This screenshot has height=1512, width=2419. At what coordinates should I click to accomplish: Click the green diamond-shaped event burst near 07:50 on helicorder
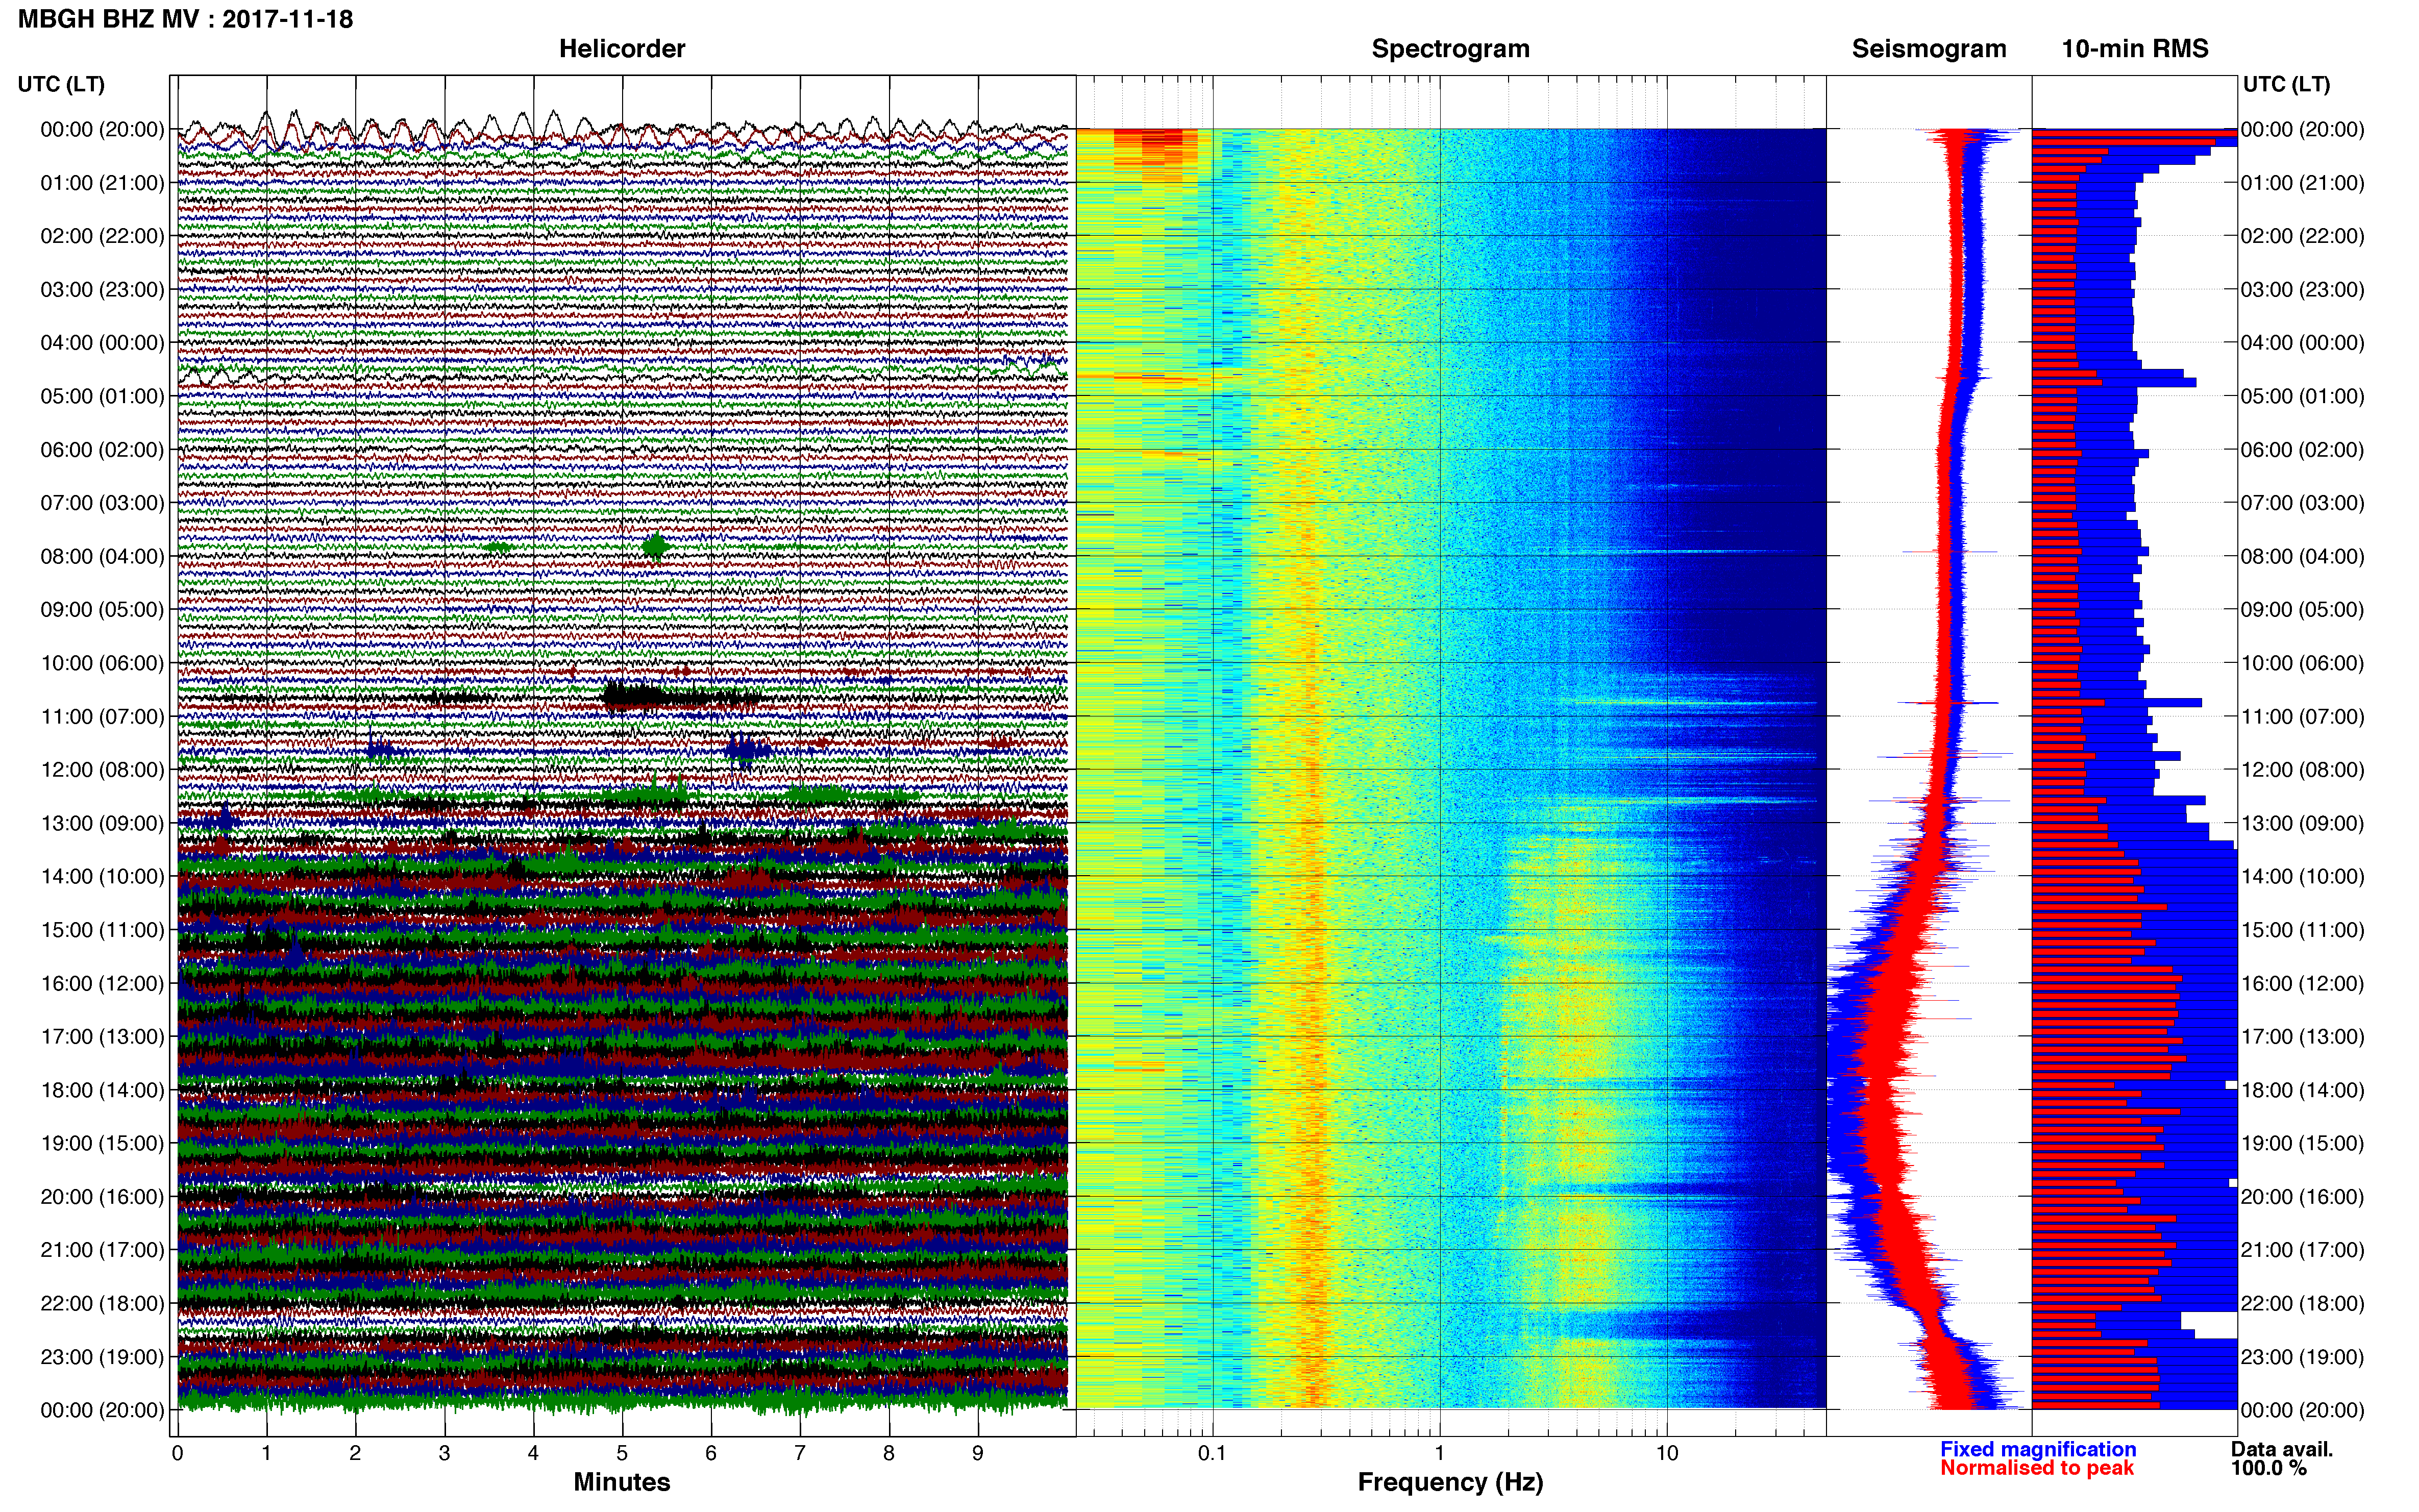[655, 546]
